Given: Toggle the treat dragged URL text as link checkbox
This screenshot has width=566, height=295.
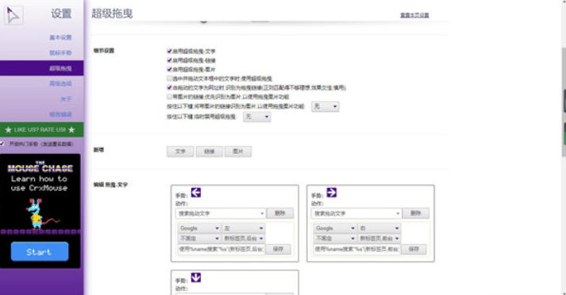Looking at the screenshot, I should click(x=169, y=87).
